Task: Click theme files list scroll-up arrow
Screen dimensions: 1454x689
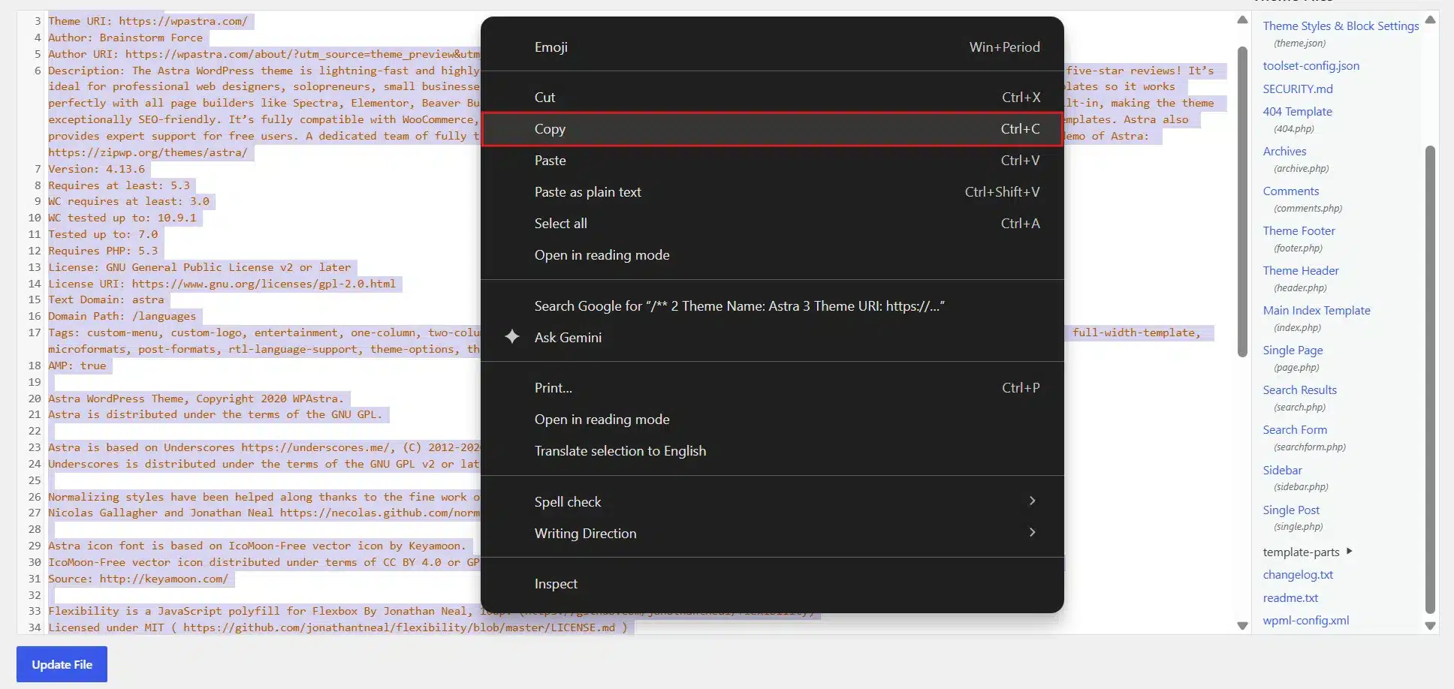Action: point(1430,20)
